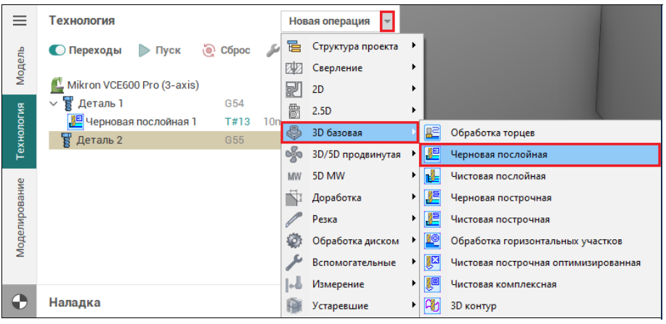This screenshot has width=666, height=324.
Task: Switch to the Модель side tab
Action: point(20,65)
